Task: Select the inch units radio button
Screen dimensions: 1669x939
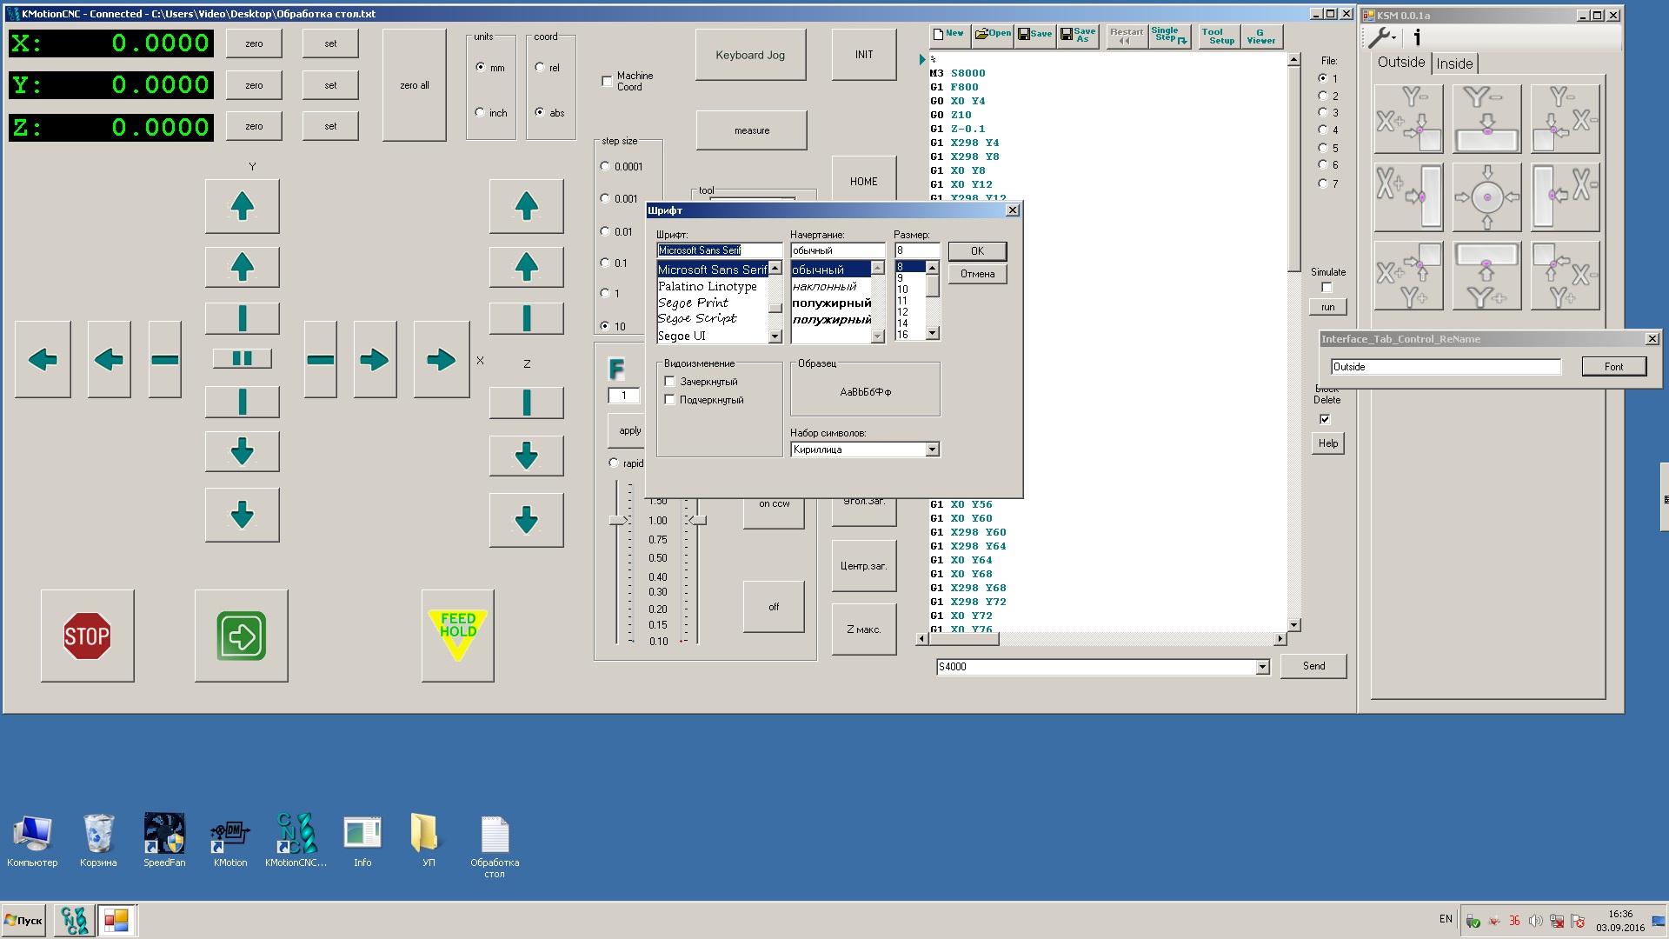Action: (480, 112)
